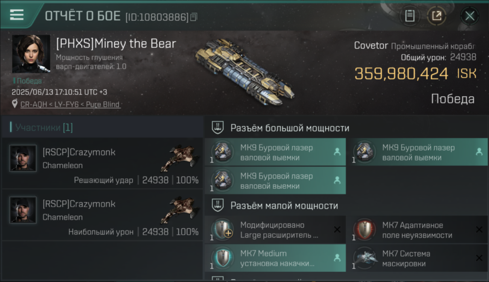The width and height of the screenshot is (489, 282).
Task: Open Crazymonk's Решающий удар participant entry
Action: pyautogui.click(x=102, y=163)
